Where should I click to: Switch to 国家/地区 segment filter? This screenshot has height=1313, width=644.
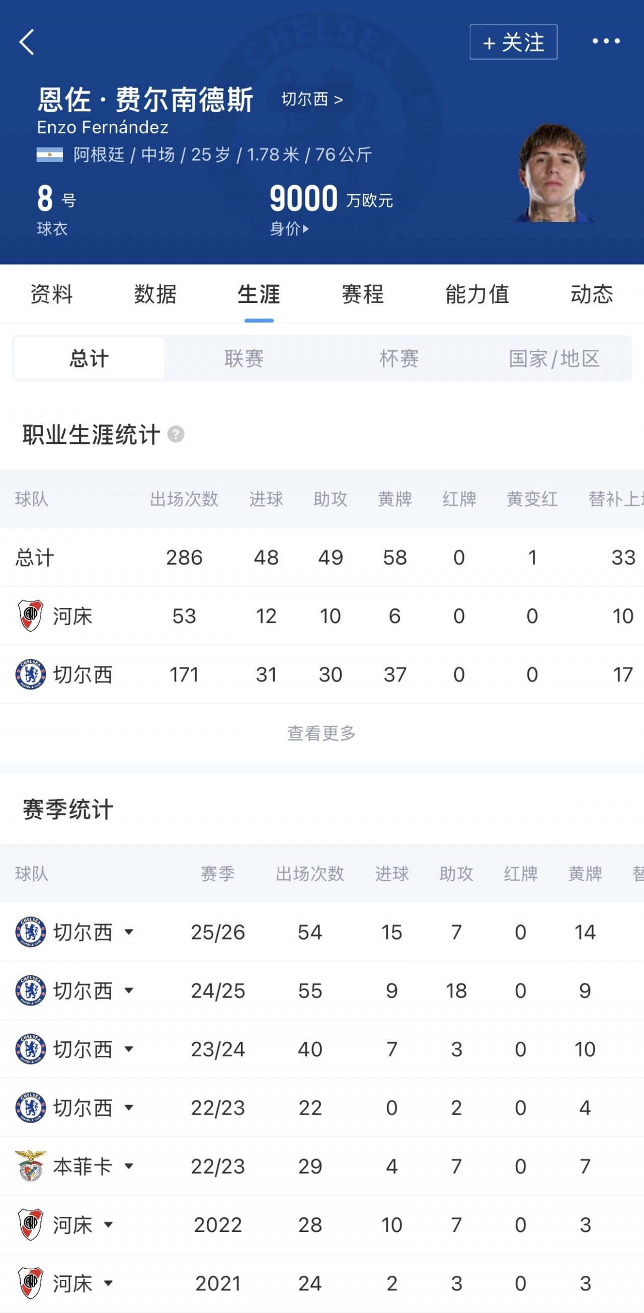pos(554,358)
